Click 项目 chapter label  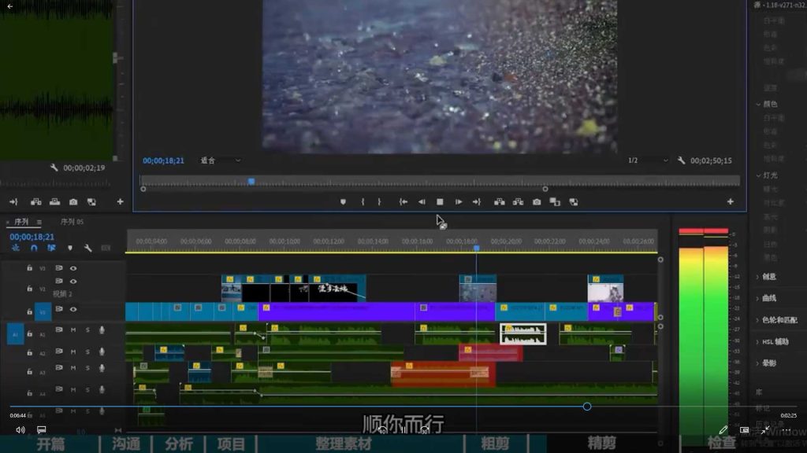231,444
